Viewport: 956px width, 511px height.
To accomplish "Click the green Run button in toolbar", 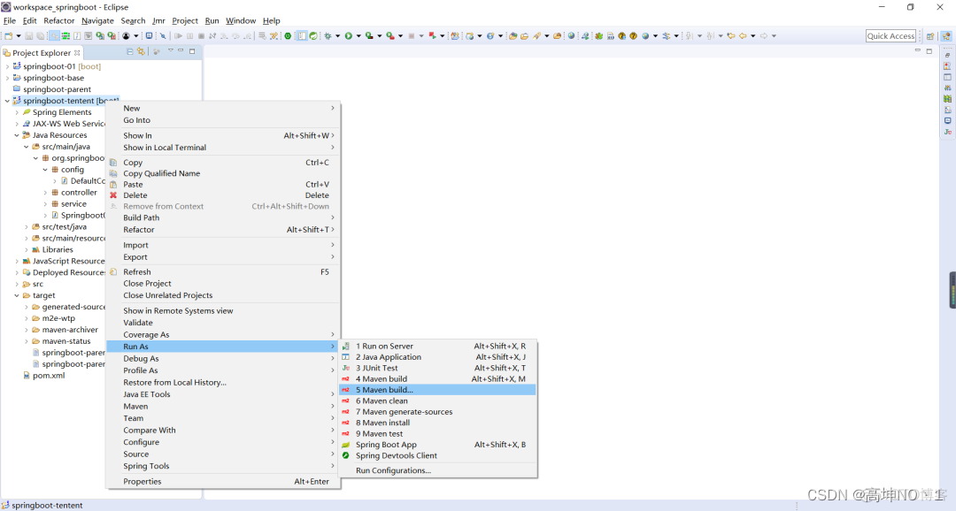I will 348,36.
